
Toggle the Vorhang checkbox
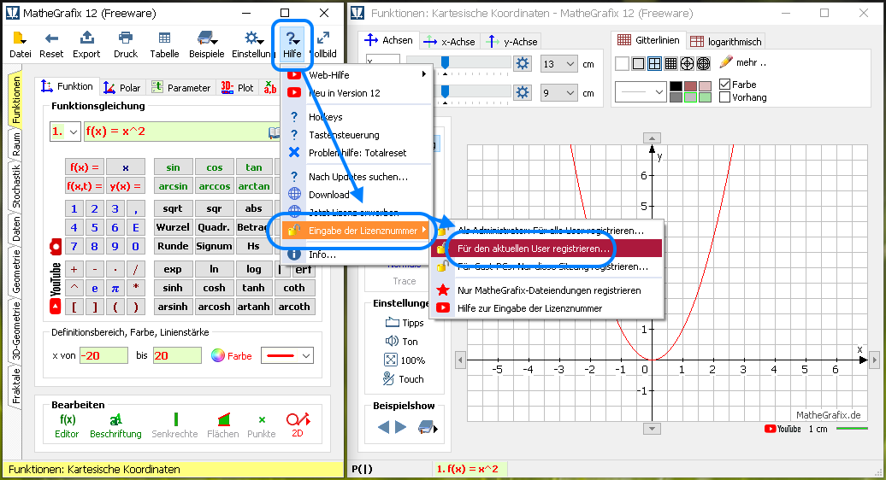pyautogui.click(x=725, y=97)
